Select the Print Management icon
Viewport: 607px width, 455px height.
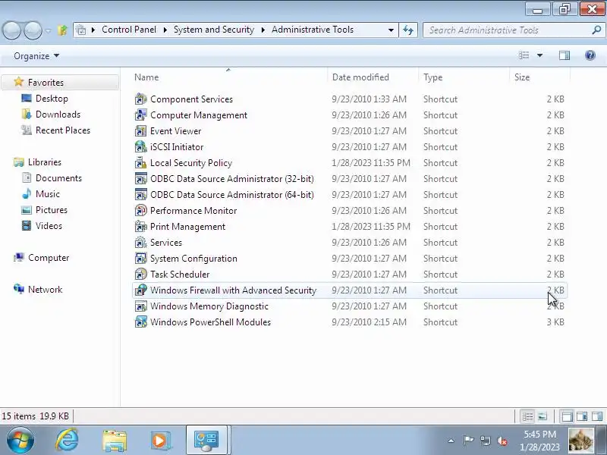(140, 226)
